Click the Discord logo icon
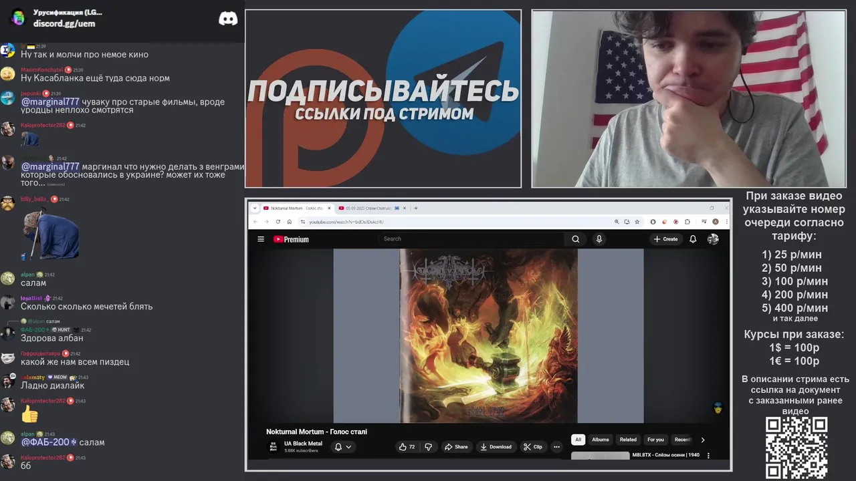This screenshot has height=481, width=856. coord(228,19)
